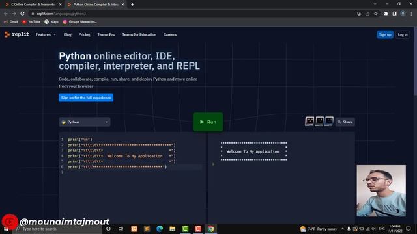The image size is (417, 234).
Task: Show hidden system tray icons
Action: (343, 229)
